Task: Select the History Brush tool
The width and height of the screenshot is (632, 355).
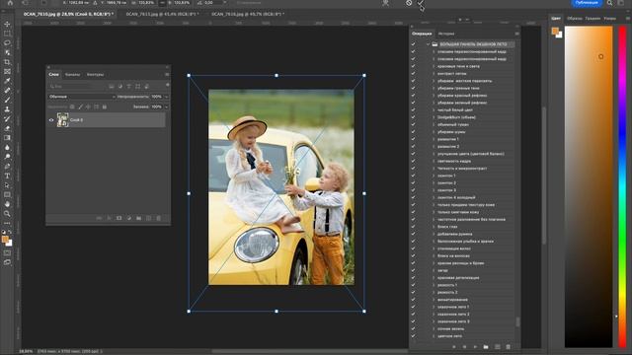Action: (x=7, y=118)
